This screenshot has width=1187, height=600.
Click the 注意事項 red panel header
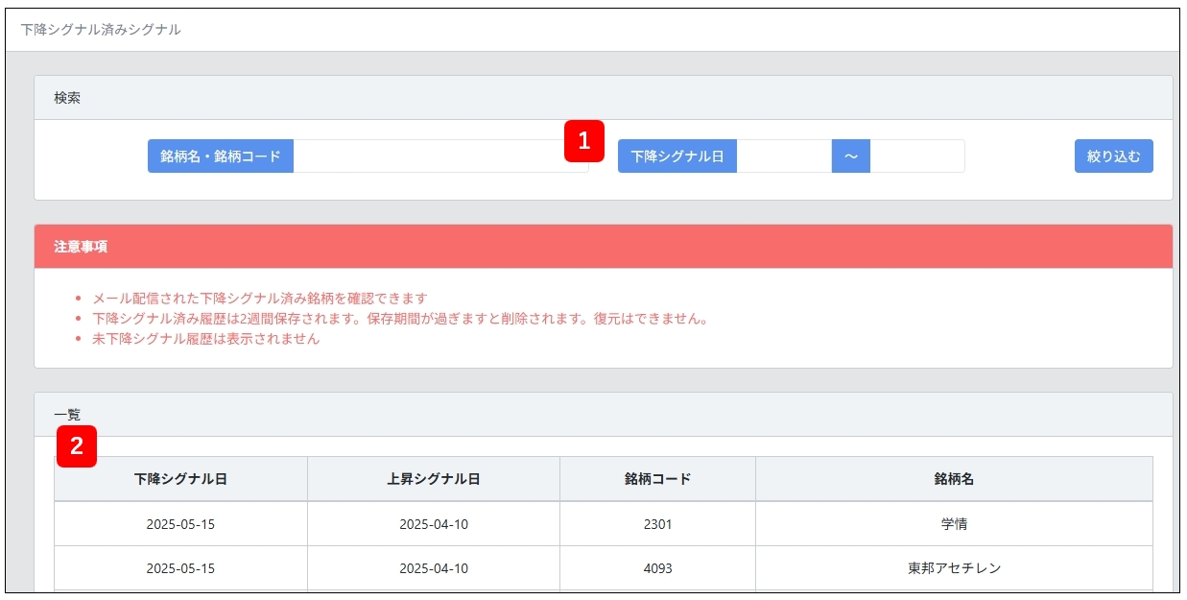point(603,247)
